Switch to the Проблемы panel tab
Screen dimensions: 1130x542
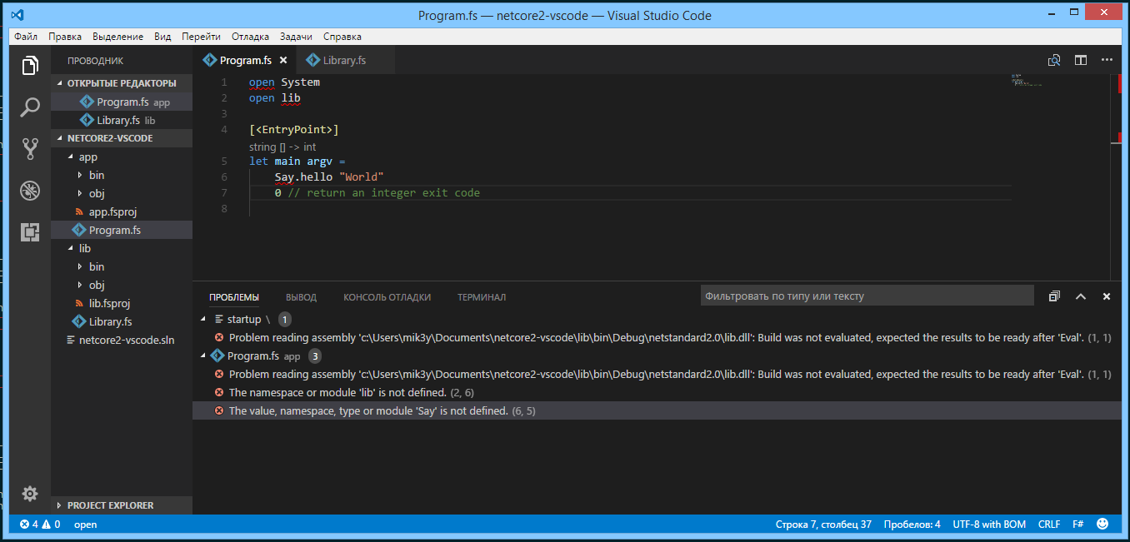coord(234,297)
